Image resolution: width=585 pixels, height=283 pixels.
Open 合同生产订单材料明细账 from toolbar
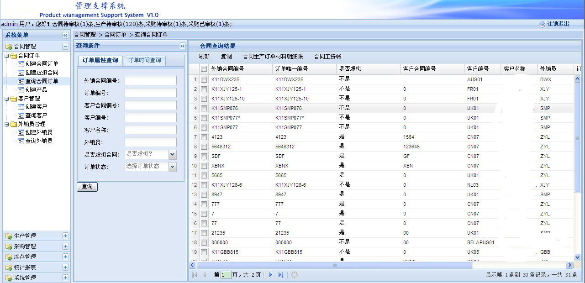point(273,57)
